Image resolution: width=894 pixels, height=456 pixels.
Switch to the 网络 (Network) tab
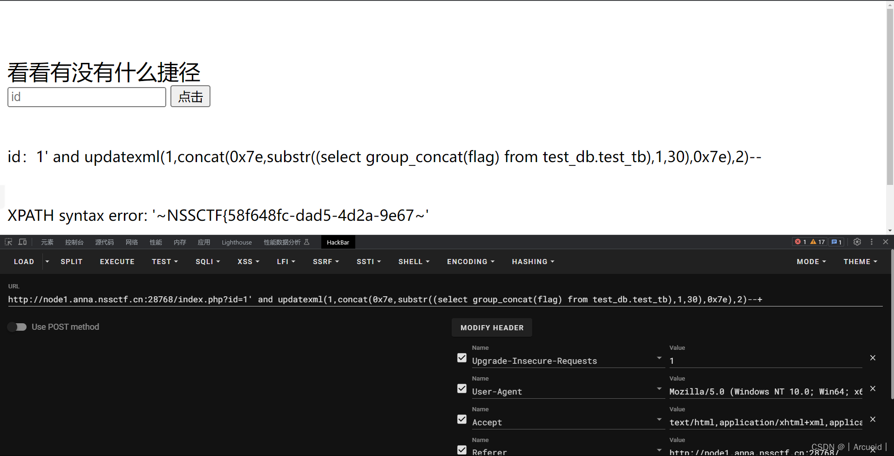tap(132, 242)
